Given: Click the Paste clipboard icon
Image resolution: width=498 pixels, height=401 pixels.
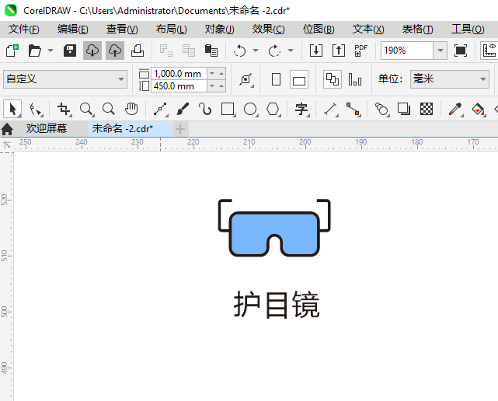Looking at the screenshot, I should coord(211,51).
